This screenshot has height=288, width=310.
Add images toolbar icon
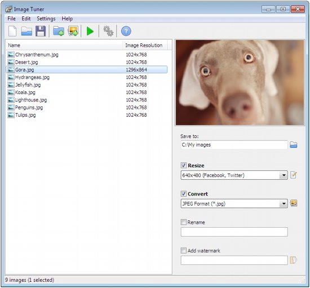73,31
